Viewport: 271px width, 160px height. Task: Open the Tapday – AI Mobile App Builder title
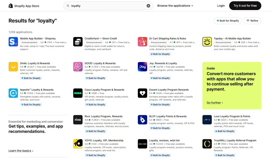(x=232, y=38)
